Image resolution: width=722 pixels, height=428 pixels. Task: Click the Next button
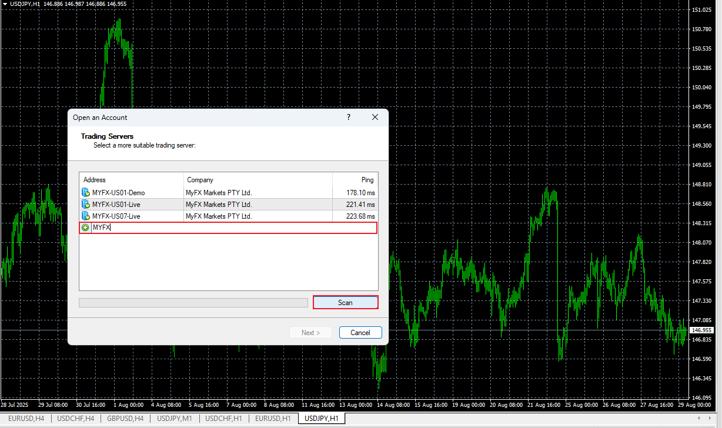310,332
